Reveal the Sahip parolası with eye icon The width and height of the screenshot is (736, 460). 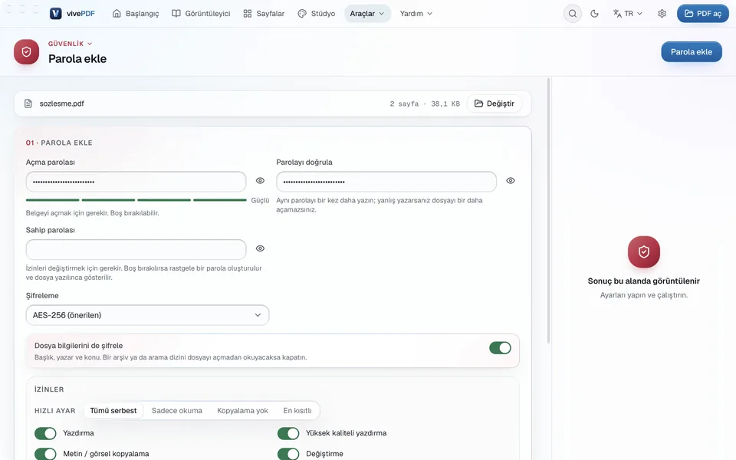coord(260,248)
